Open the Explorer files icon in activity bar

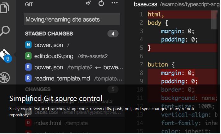[5, 8]
